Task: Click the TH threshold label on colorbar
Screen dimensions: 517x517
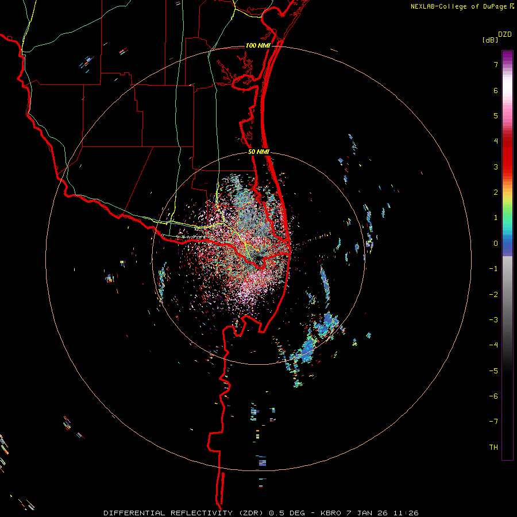Action: pos(493,447)
